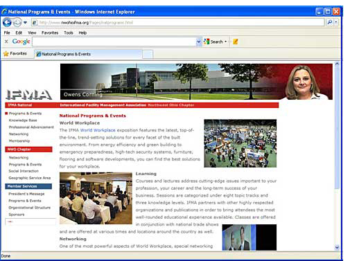Screen dimensions: 350x261
Task: Open the Tools menu
Action: pos(69,33)
